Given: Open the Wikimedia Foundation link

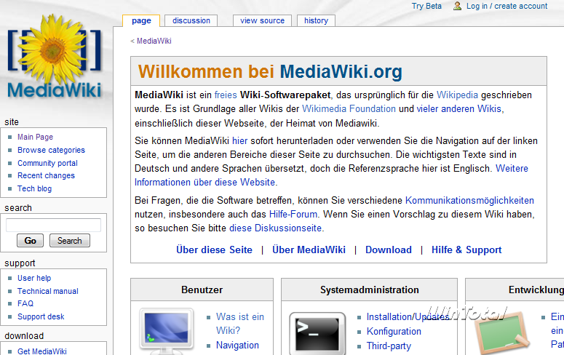Looking at the screenshot, I should [349, 108].
